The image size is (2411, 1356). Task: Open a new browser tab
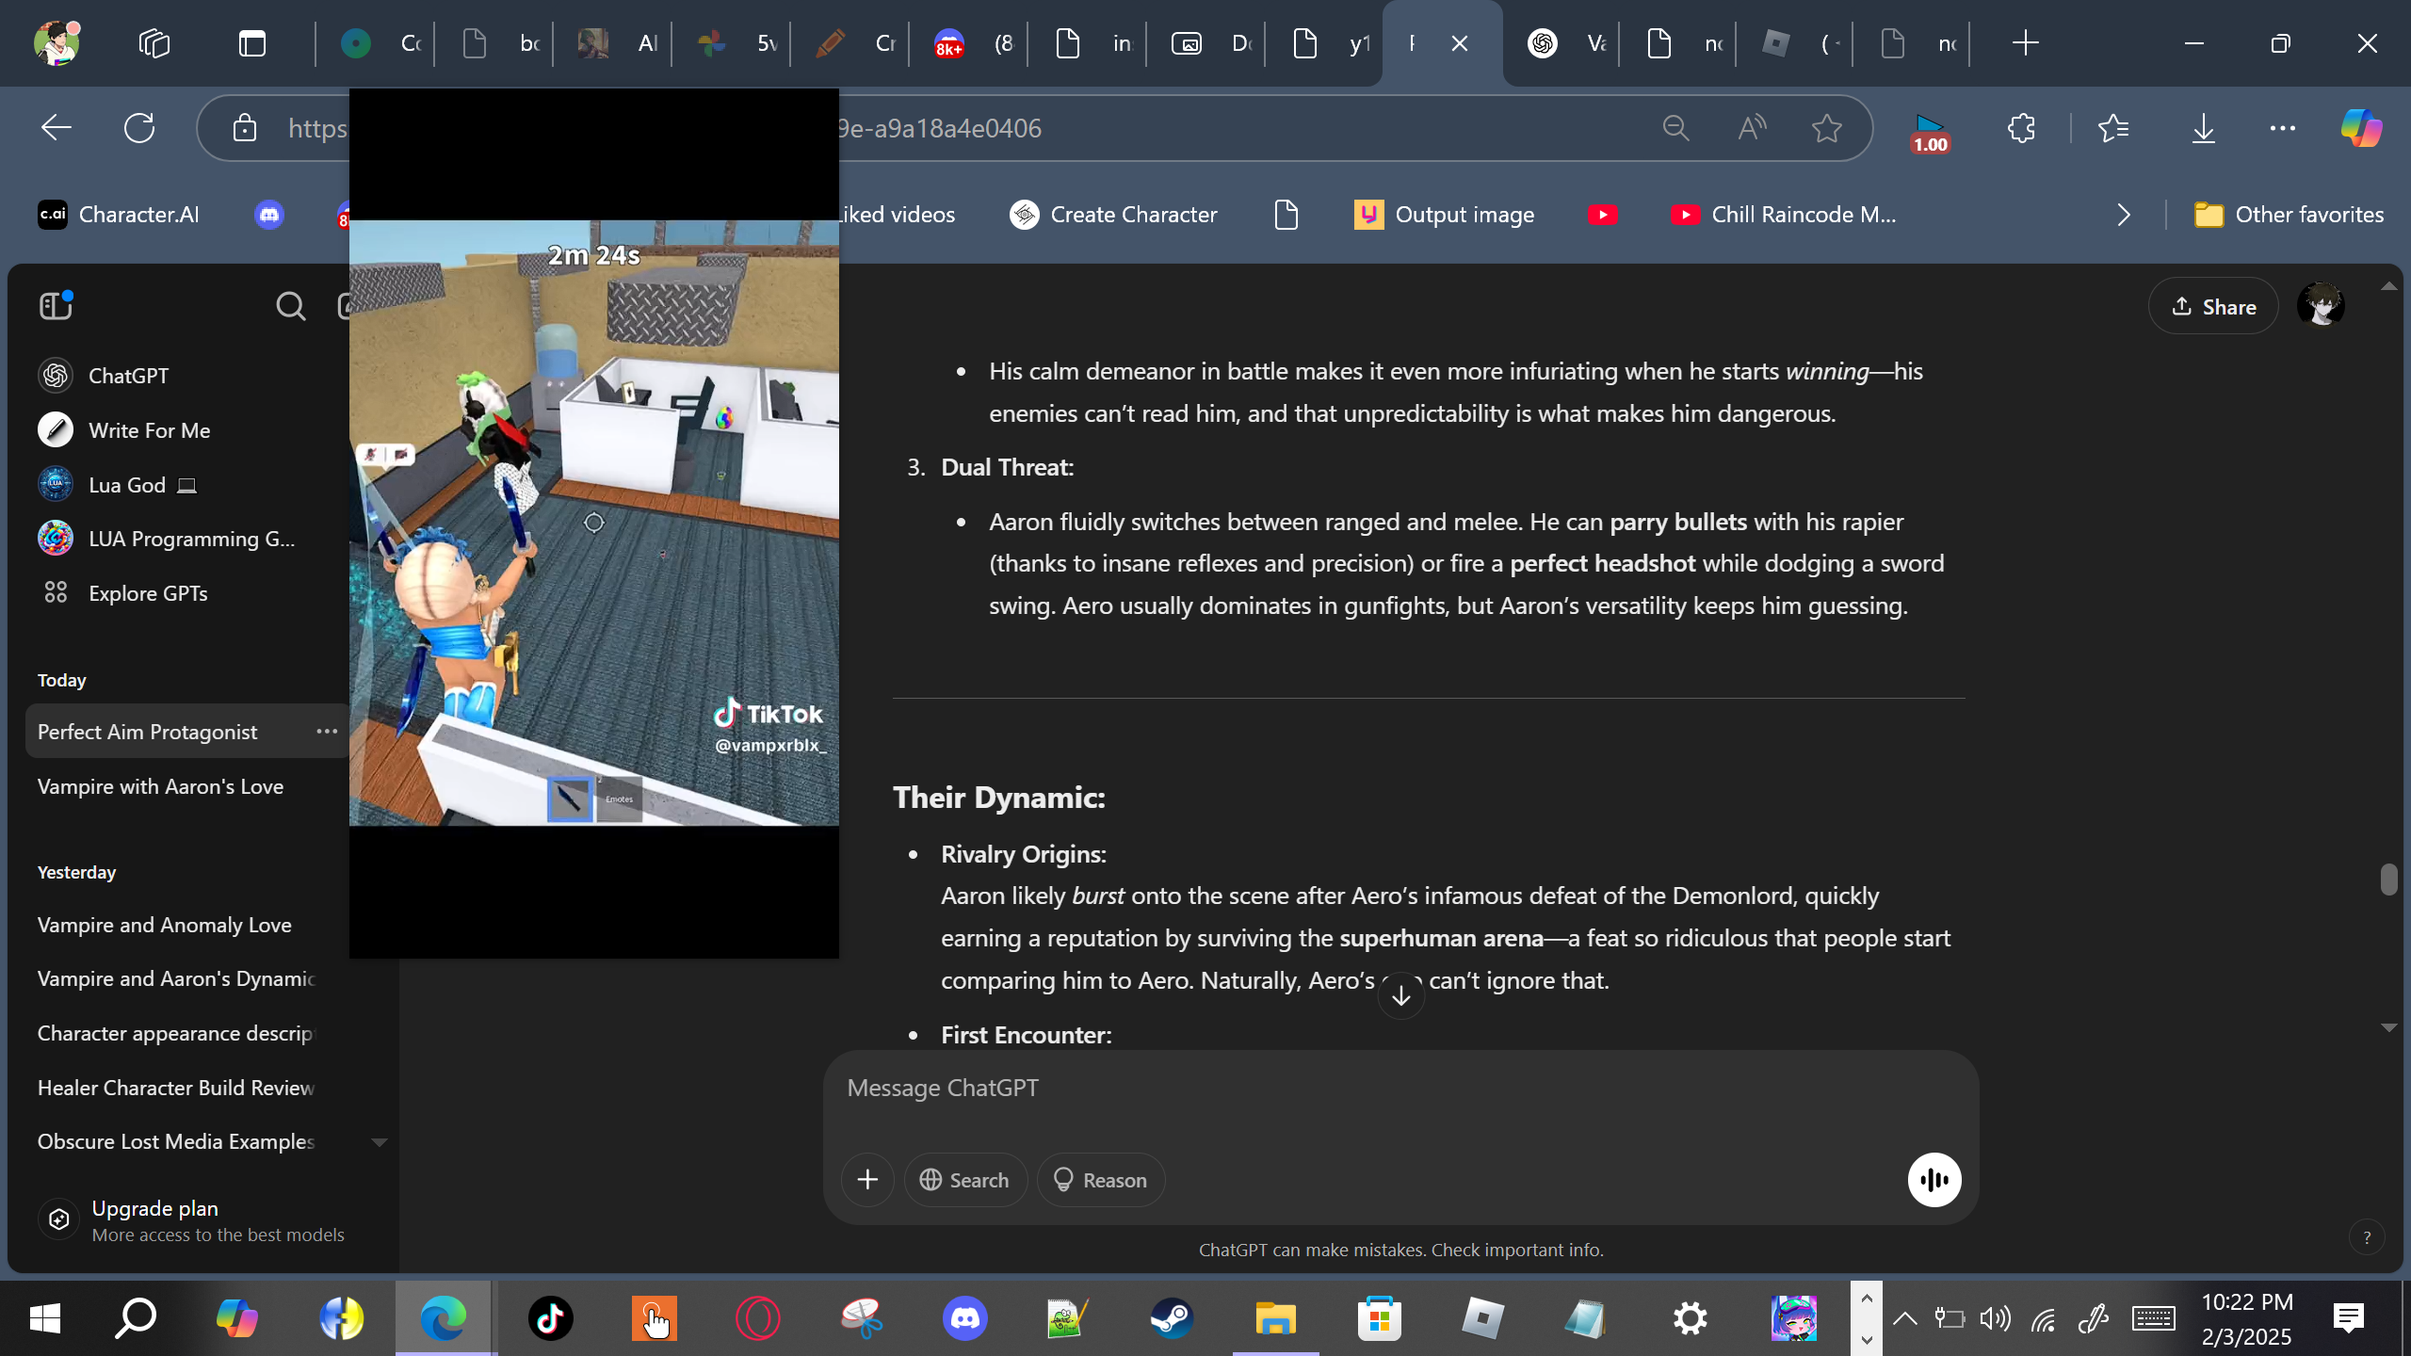tap(2025, 43)
